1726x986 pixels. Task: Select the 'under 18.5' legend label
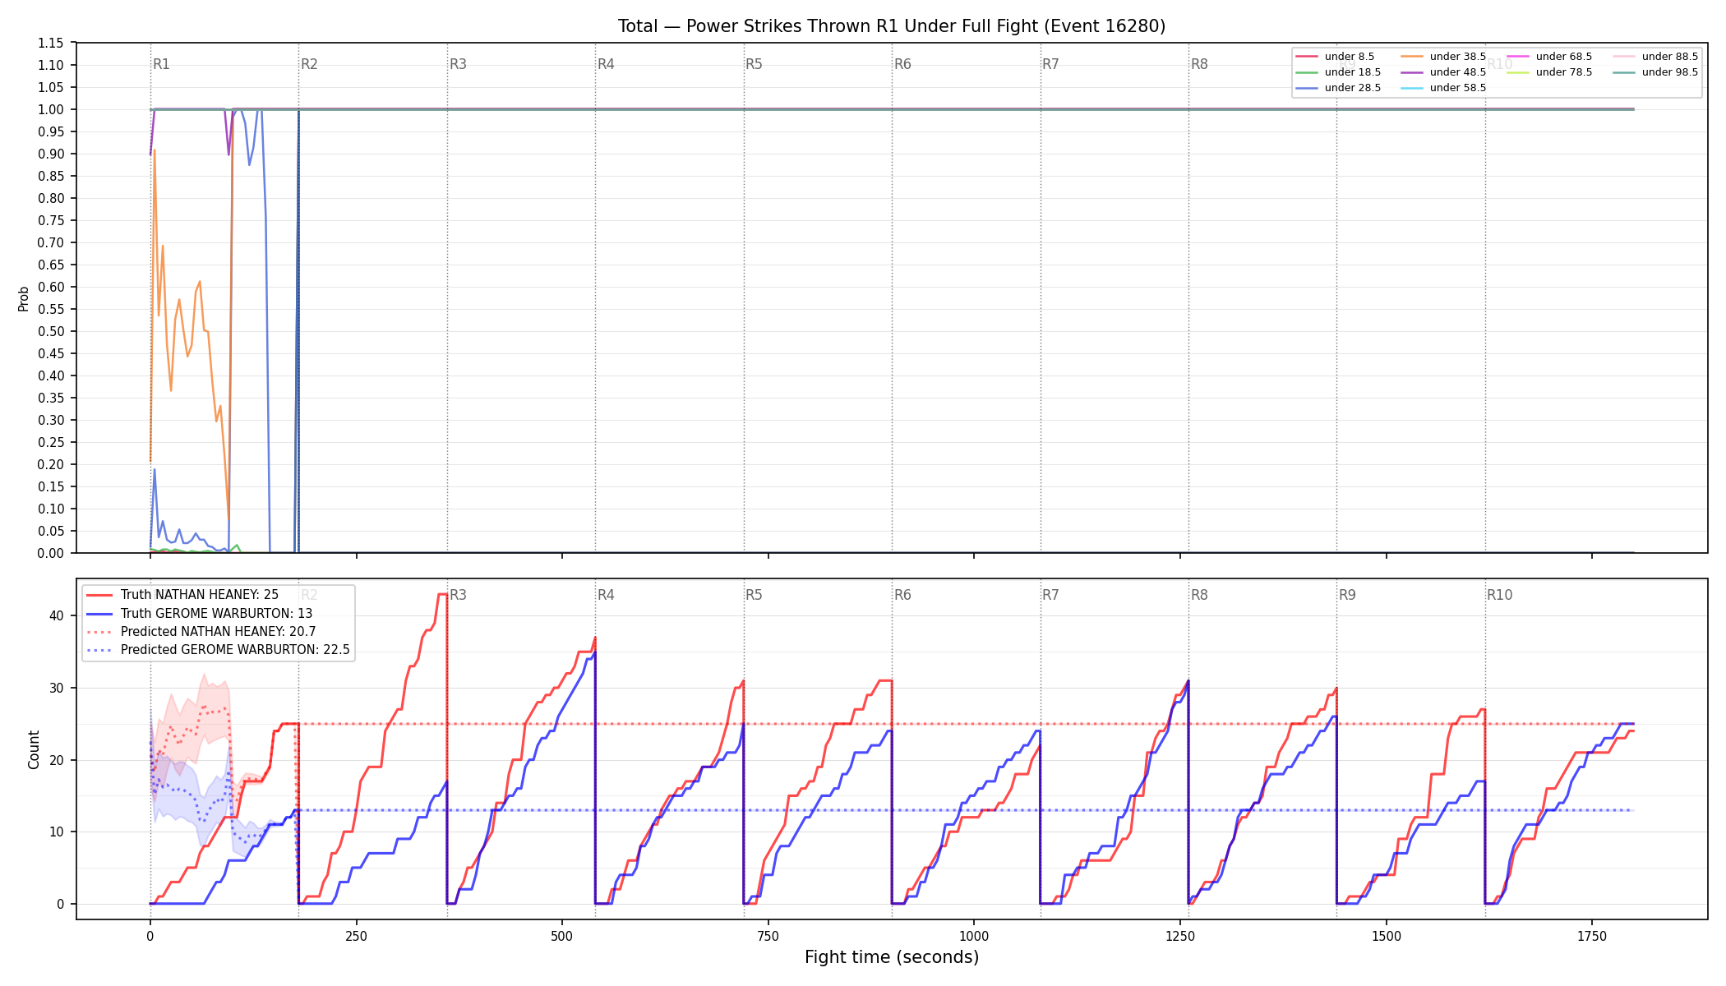point(1353,72)
